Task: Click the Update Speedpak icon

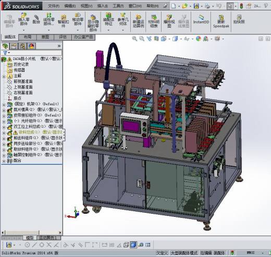Action: (221, 21)
